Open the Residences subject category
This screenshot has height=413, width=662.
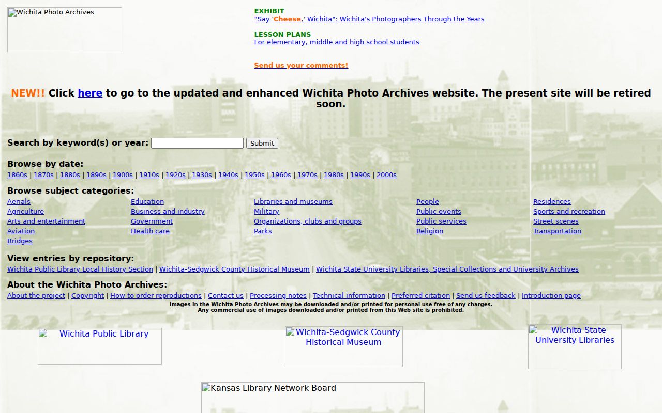(x=552, y=202)
